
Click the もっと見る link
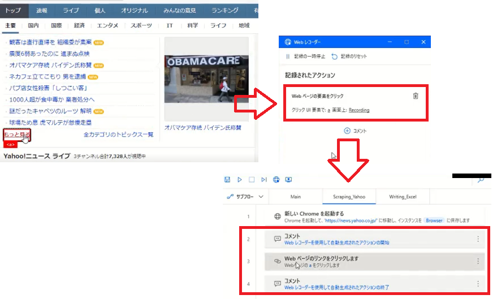click(x=17, y=135)
